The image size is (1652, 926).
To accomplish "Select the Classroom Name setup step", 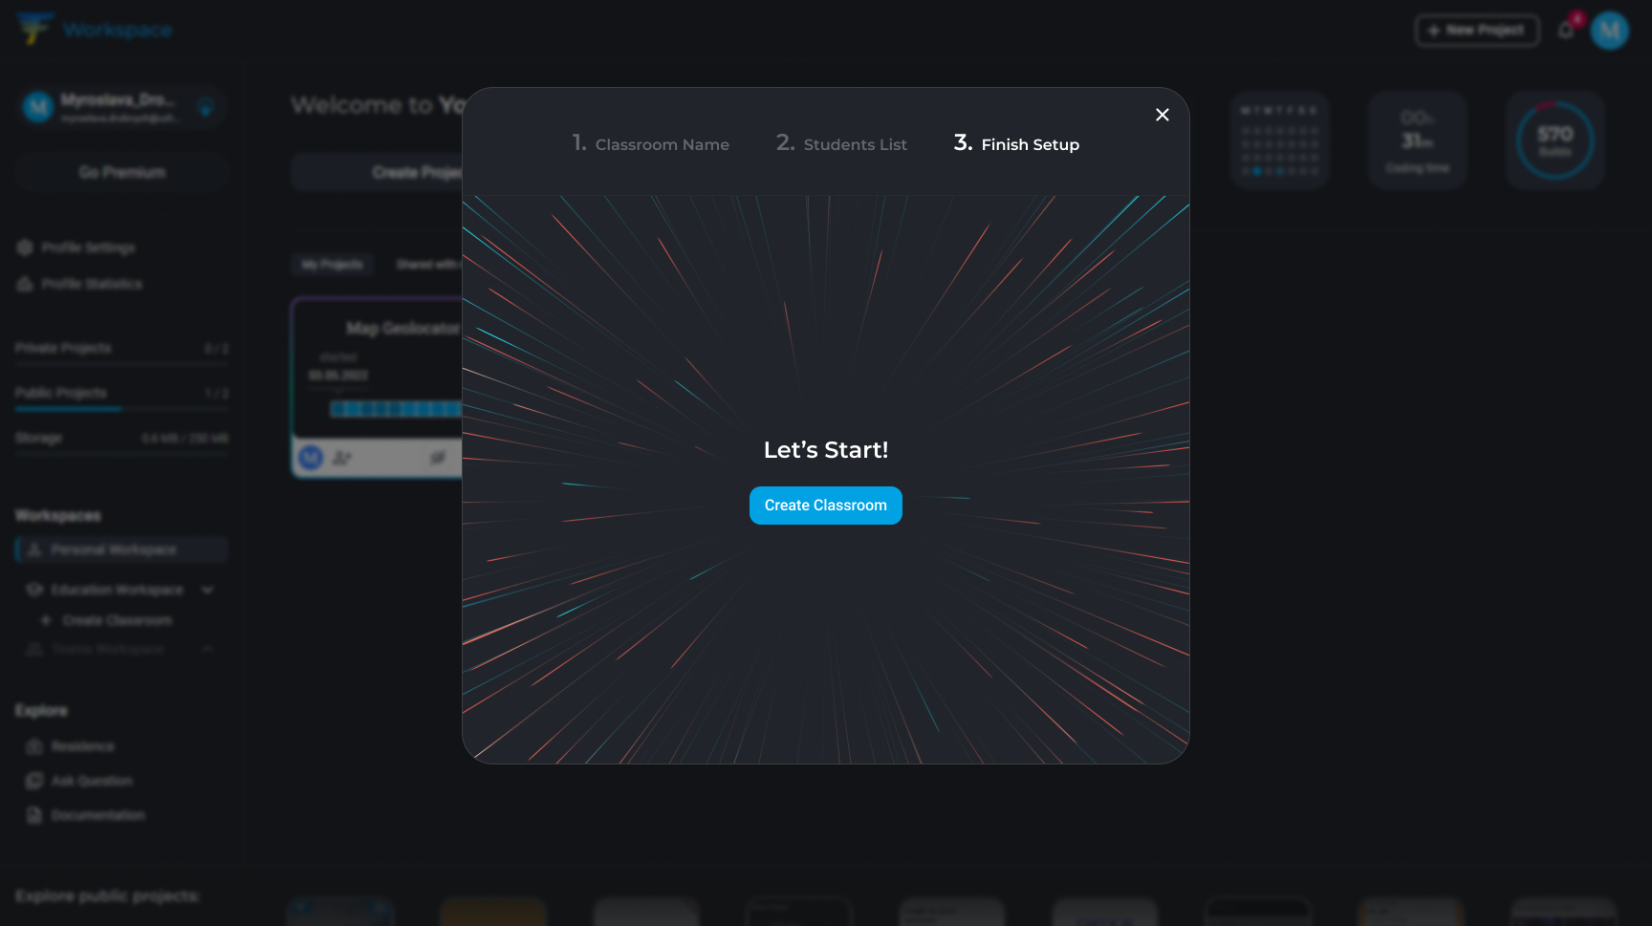I will pos(651,143).
